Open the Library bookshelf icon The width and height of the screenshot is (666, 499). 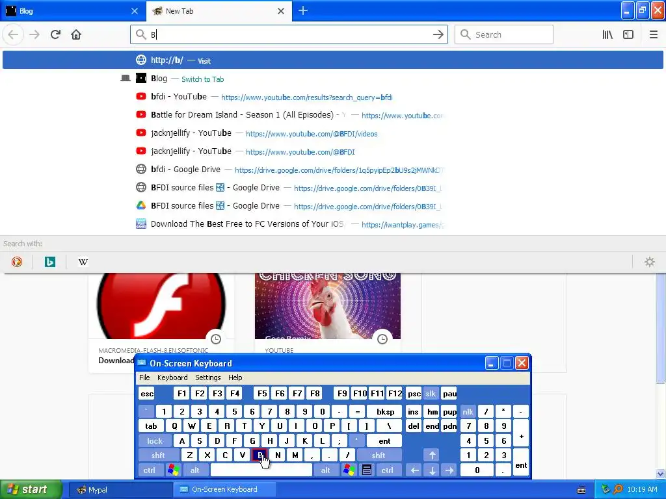(607, 34)
